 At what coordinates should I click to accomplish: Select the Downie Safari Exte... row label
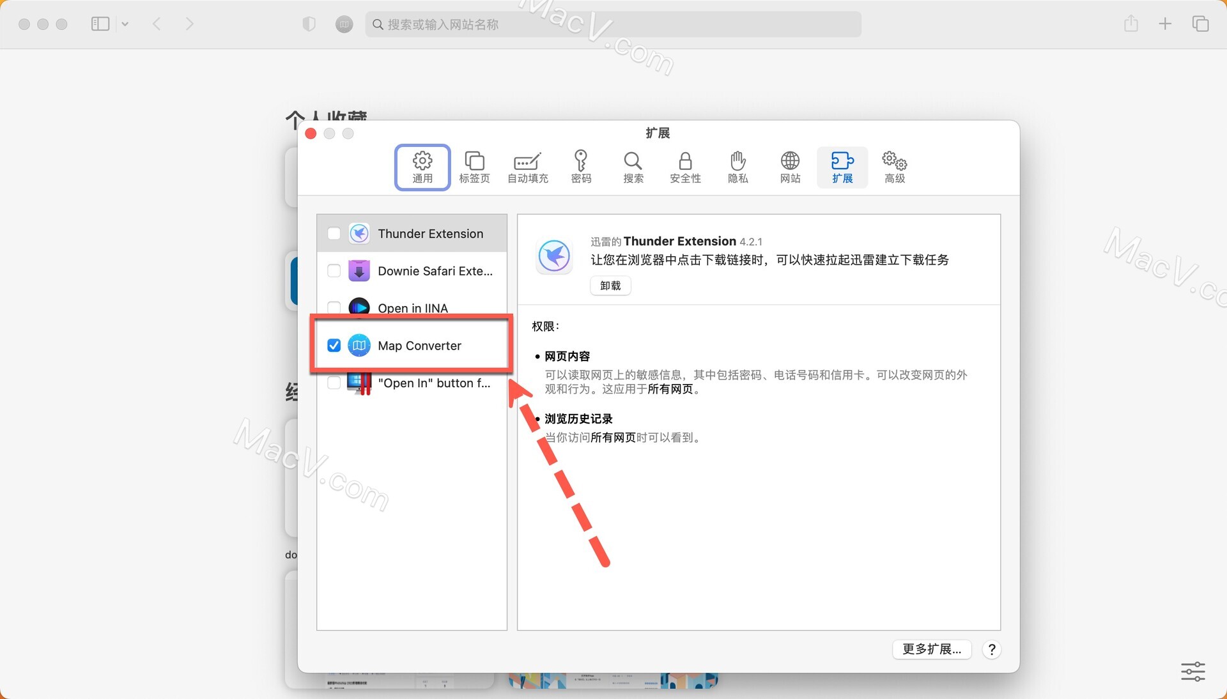435,271
